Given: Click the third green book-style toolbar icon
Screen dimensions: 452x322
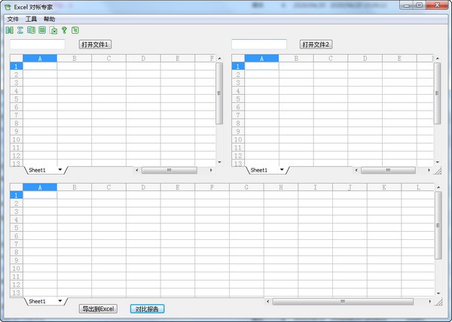Looking at the screenshot, I should click(x=31, y=30).
